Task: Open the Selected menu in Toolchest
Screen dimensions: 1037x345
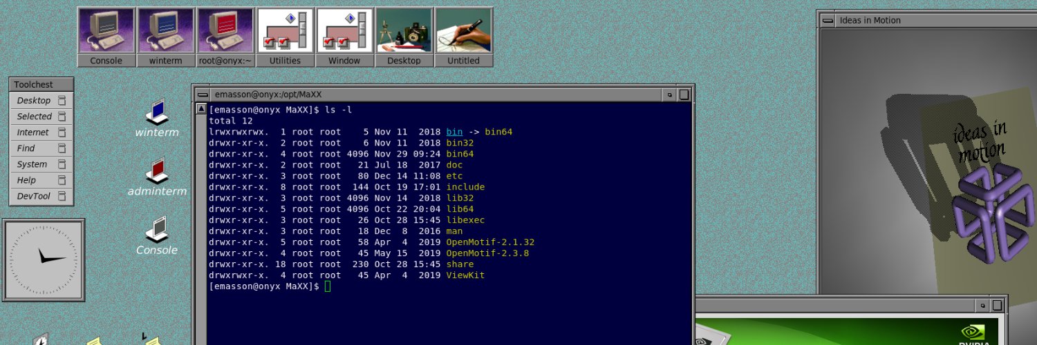Action: (41, 117)
